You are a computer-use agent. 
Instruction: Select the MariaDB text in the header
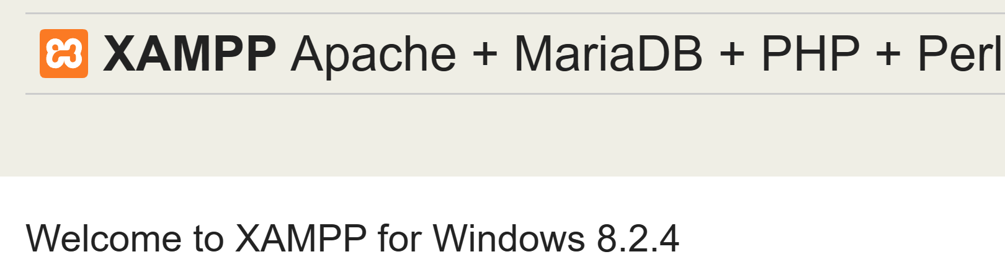tap(608, 54)
